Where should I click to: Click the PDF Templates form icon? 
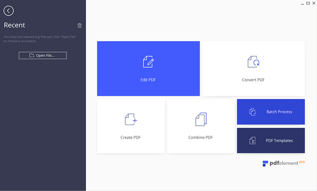click(253, 140)
